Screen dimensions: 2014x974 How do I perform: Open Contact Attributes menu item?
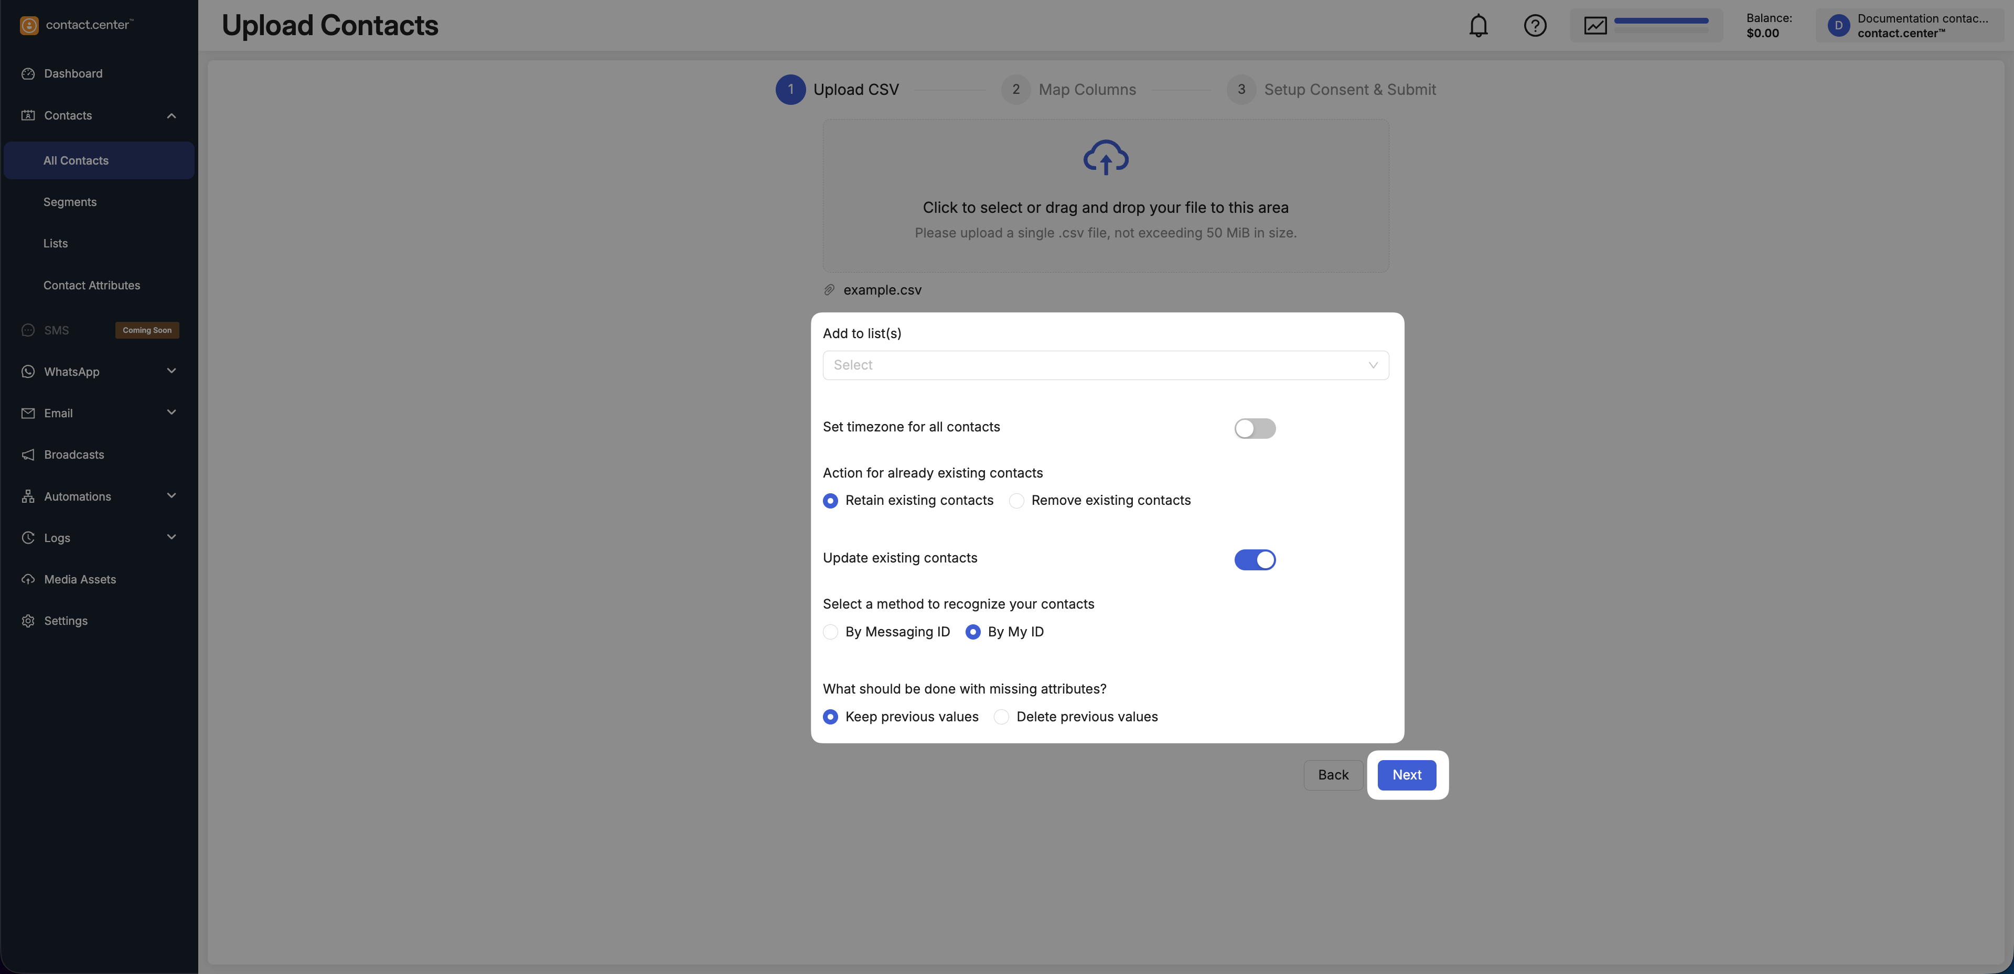[91, 285]
